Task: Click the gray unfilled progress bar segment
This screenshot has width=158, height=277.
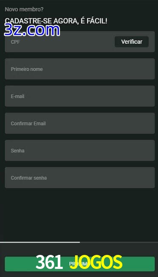Action: click(119, 242)
